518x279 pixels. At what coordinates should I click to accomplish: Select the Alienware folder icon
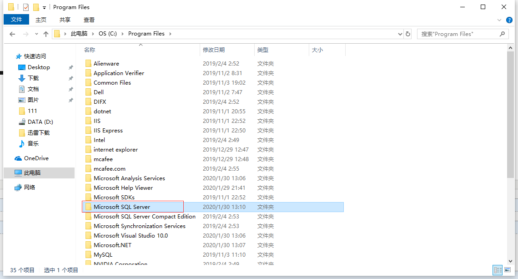point(88,63)
